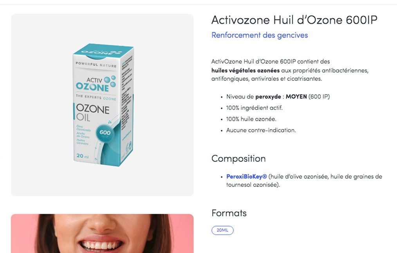Image resolution: width=397 pixels, height=253 pixels.
Task: Click the bubbles icon beside the Activ logo
Action: click(111, 81)
